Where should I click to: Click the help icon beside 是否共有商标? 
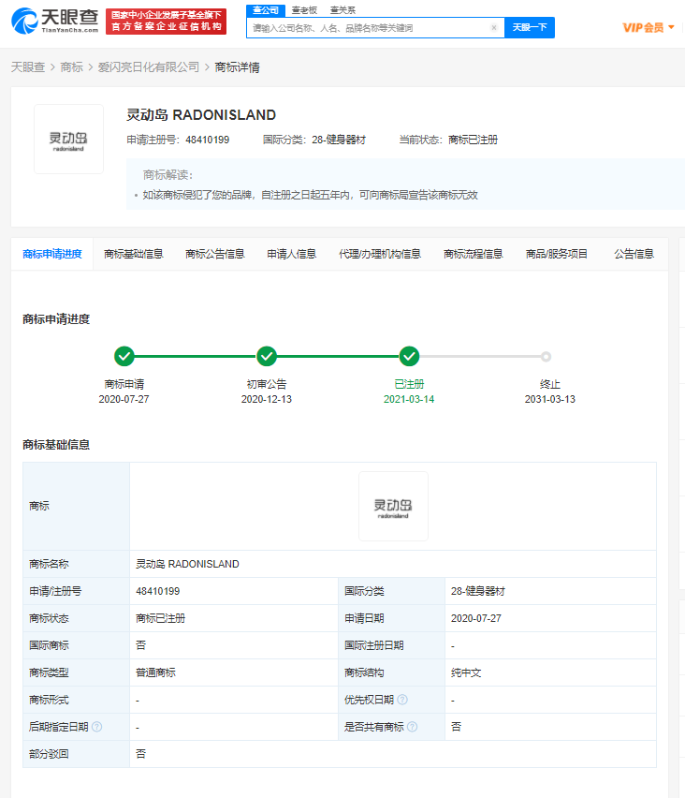[x=412, y=727]
